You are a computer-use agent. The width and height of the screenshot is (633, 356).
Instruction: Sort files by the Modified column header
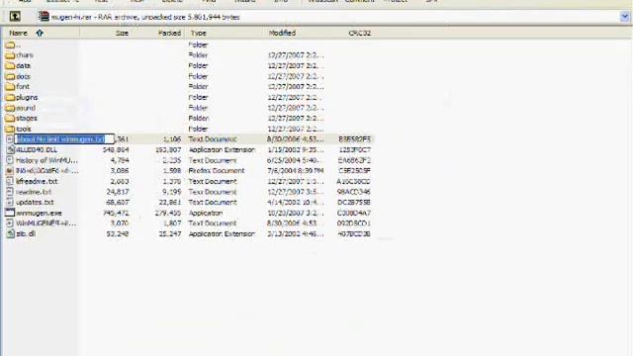click(282, 33)
